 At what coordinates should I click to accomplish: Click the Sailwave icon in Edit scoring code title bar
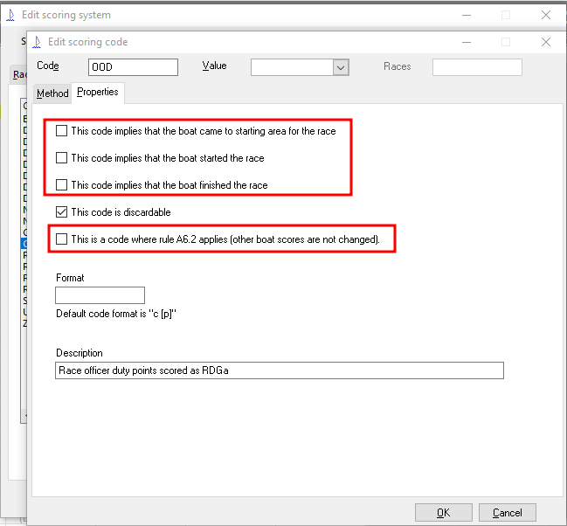(x=38, y=42)
